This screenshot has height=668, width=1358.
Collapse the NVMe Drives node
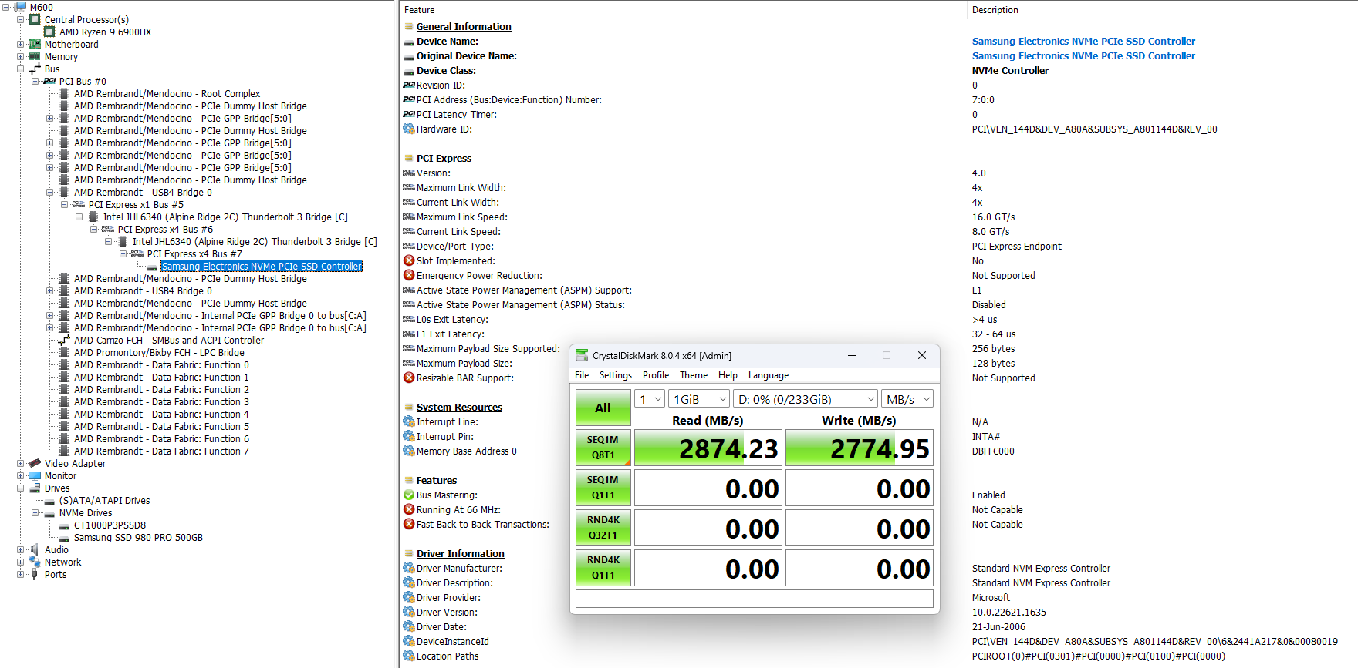point(35,512)
